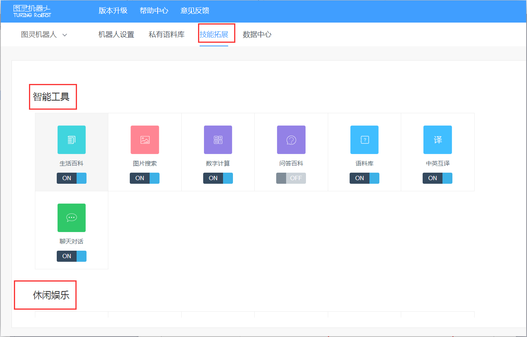The image size is (527, 337).
Task: Disable the 中英互译 toggle
Action: 437,178
